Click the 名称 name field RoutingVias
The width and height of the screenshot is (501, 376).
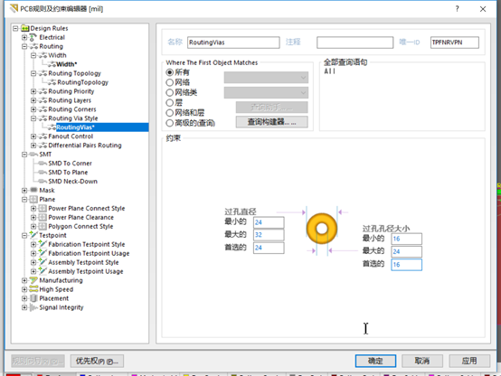click(233, 42)
